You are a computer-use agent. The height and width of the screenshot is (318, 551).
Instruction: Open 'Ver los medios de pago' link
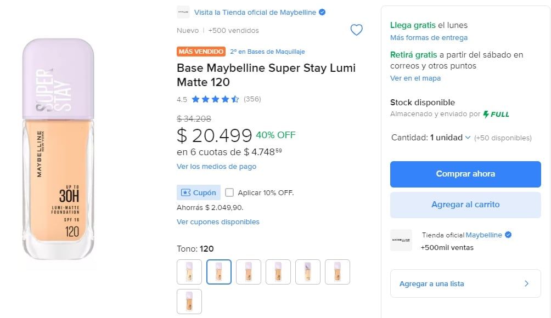pyautogui.click(x=216, y=167)
